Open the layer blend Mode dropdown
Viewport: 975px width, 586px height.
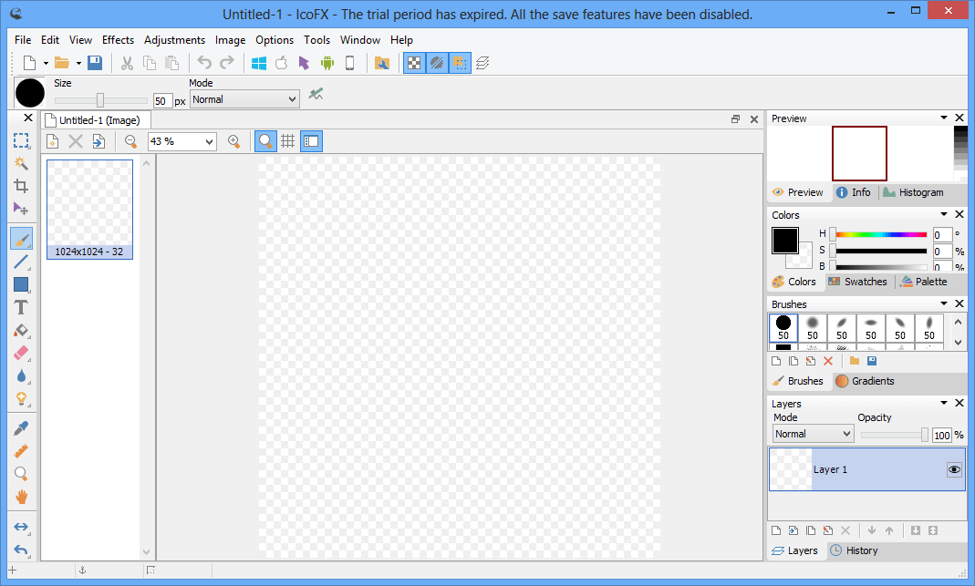(813, 434)
